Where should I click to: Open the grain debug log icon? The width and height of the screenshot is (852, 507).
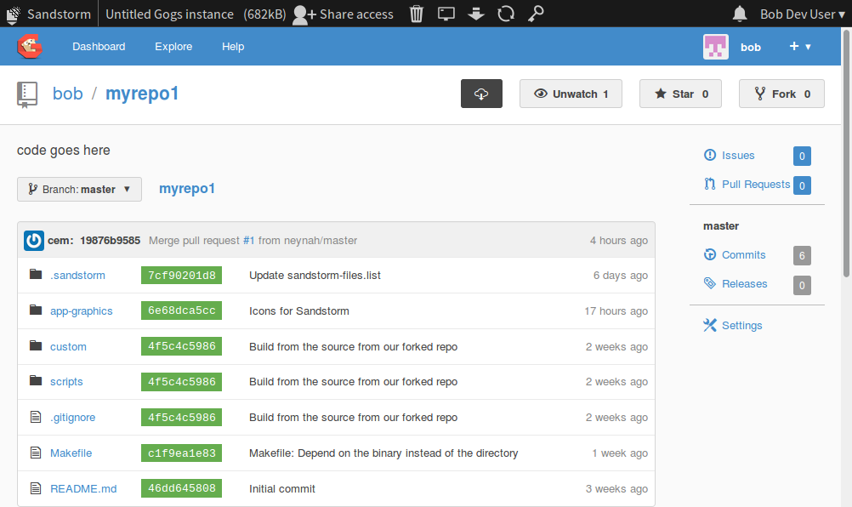pos(446,14)
